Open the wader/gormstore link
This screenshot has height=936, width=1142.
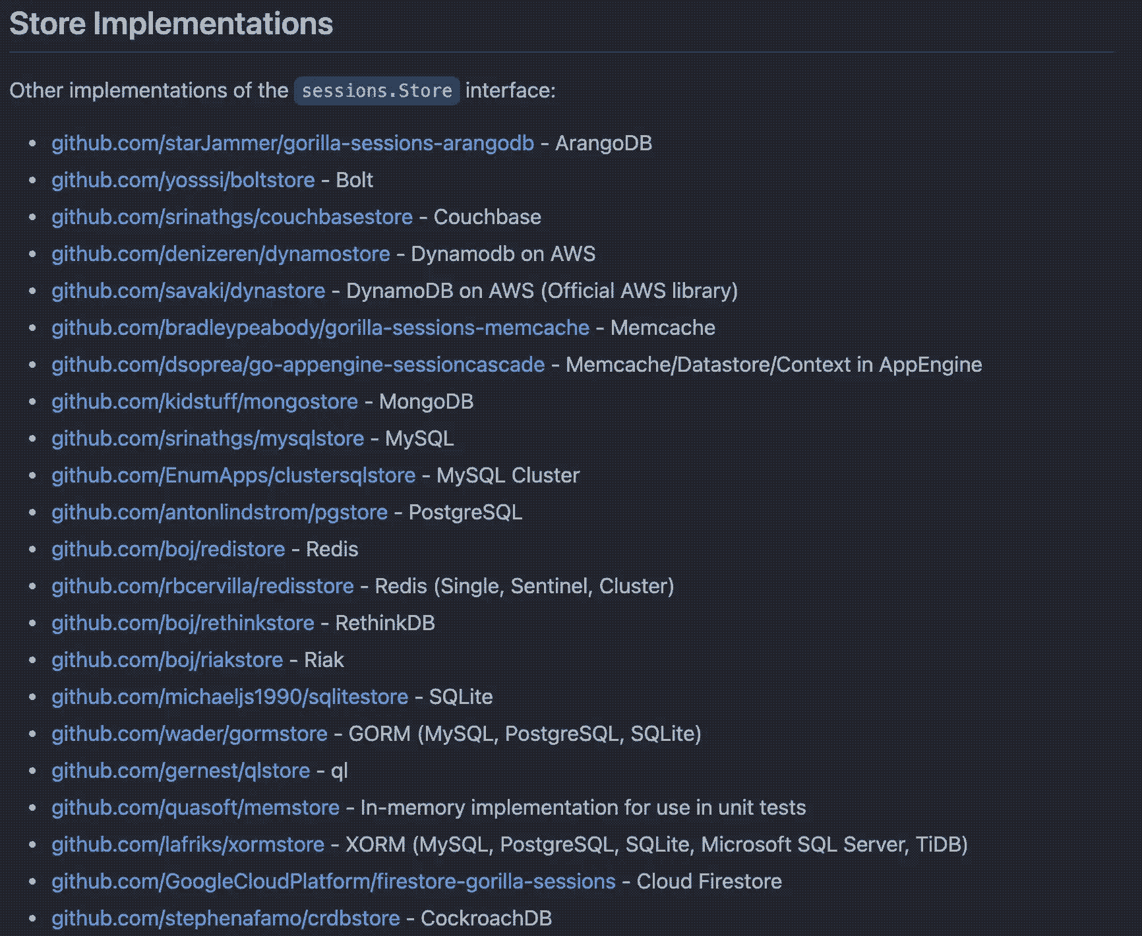pyautogui.click(x=189, y=734)
